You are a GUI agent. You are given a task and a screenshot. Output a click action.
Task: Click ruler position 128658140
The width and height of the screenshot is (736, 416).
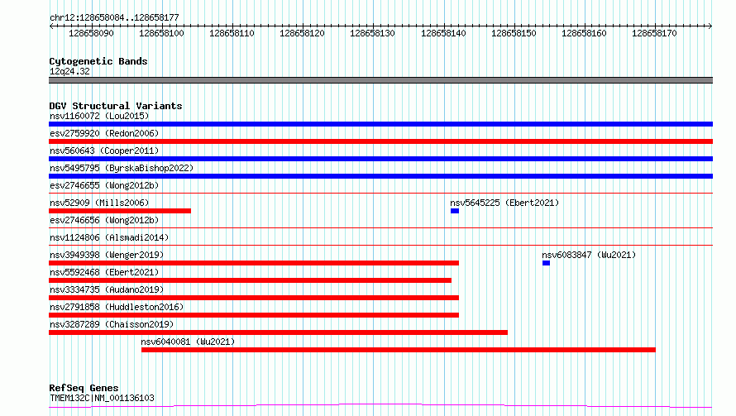click(443, 33)
